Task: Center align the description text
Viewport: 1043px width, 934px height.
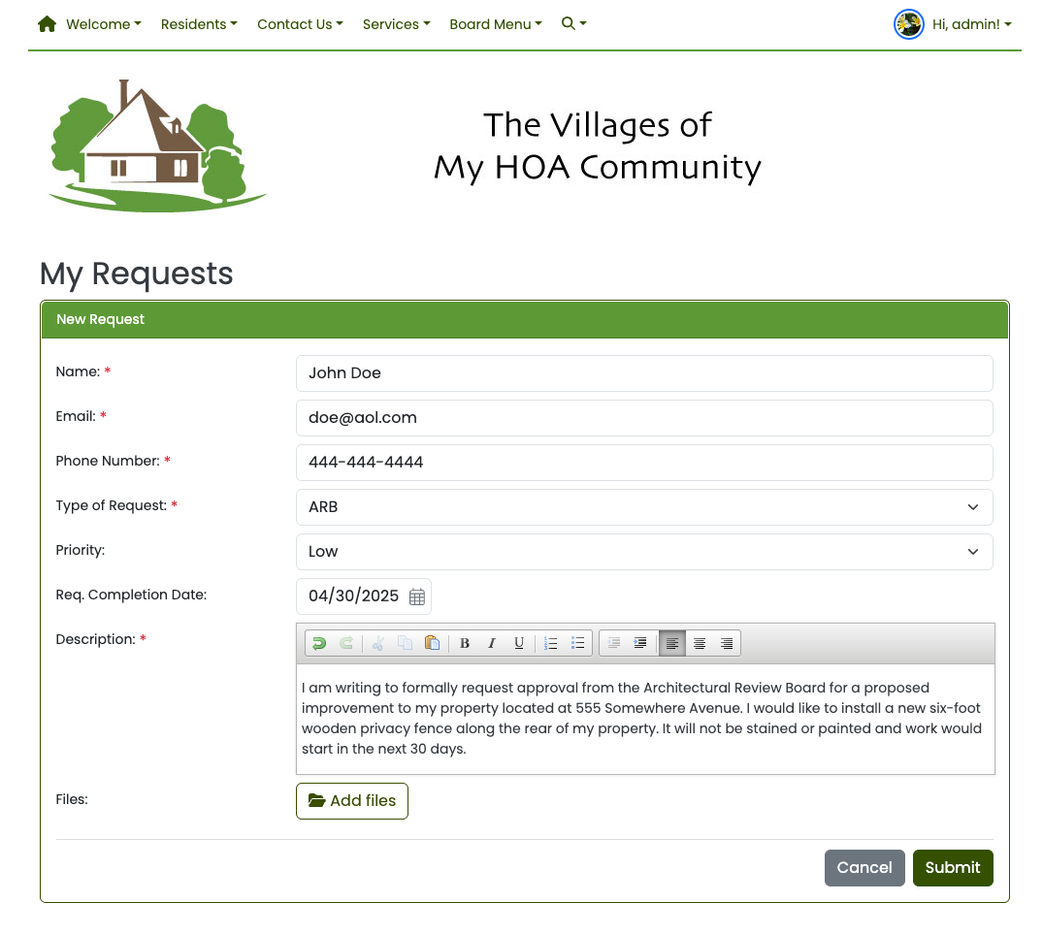Action: click(x=700, y=643)
